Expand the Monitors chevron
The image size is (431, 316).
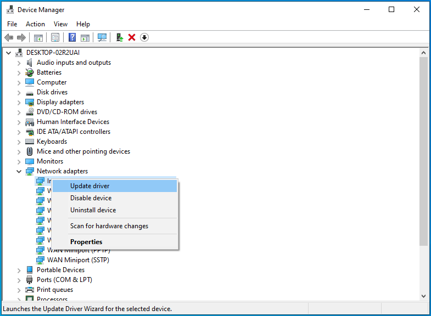click(x=19, y=162)
